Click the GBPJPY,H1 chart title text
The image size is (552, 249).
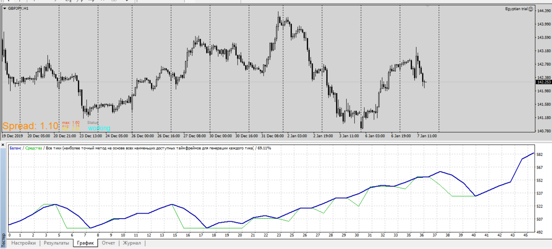pos(18,9)
